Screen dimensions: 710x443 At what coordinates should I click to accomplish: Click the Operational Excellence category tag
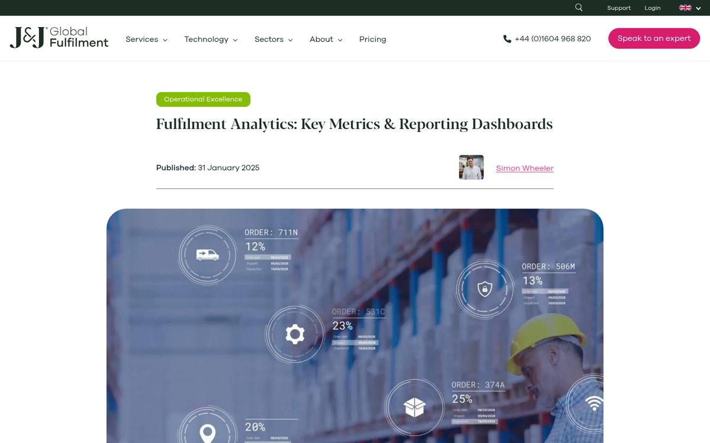tap(203, 99)
